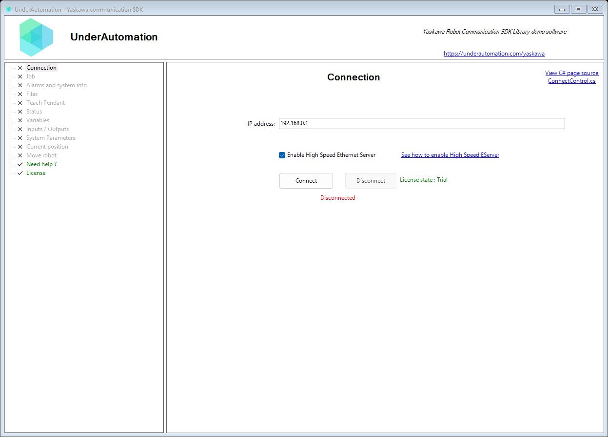Go to the Files tree entry
This screenshot has width=608, height=437.
pyautogui.click(x=32, y=94)
